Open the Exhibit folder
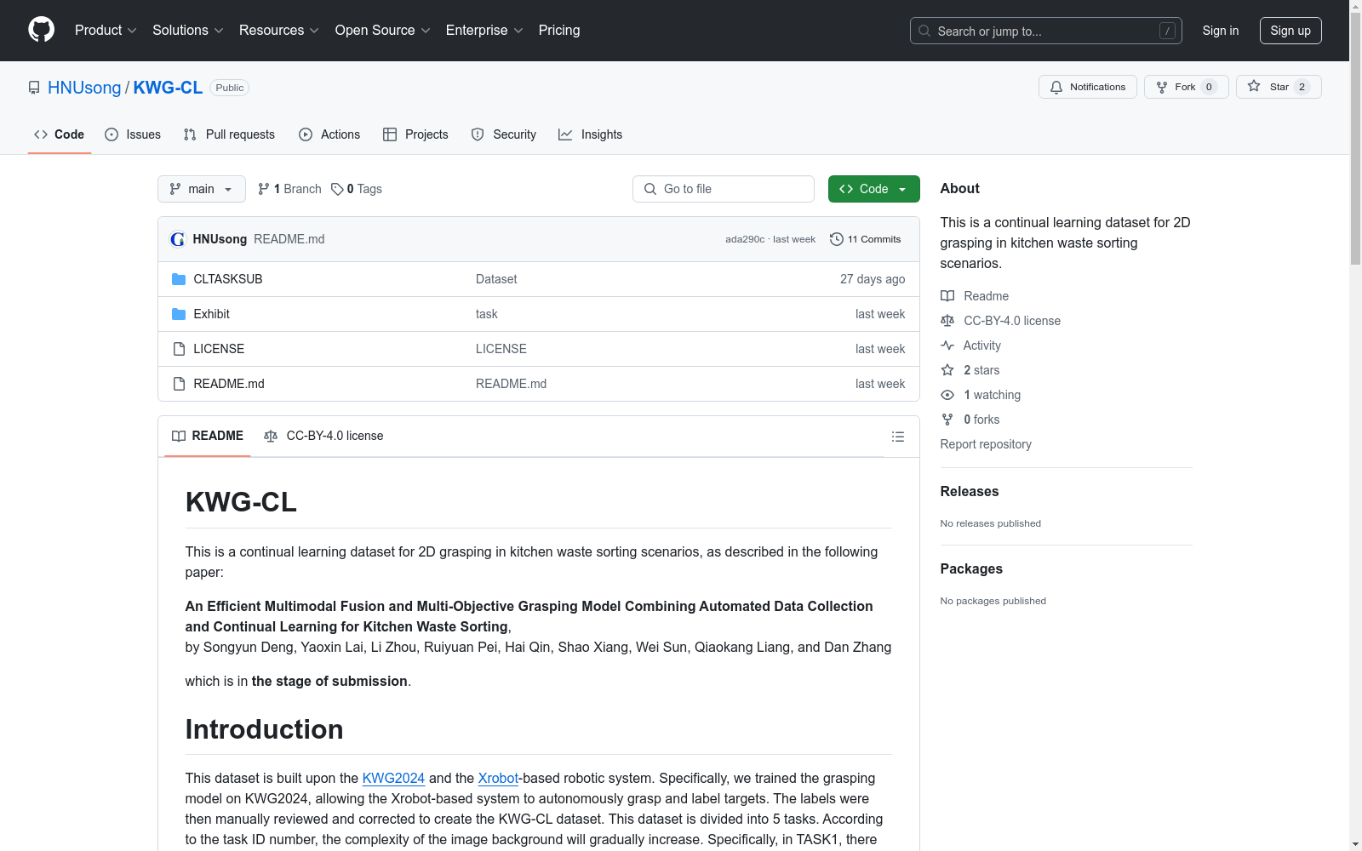Image resolution: width=1362 pixels, height=851 pixels. tap(211, 314)
